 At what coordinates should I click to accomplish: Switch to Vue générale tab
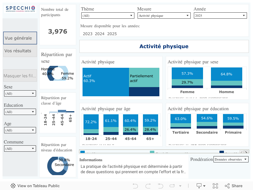[20, 38]
